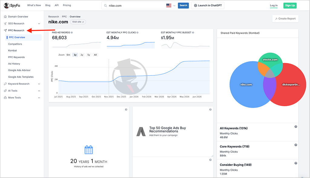Click help icon for Core Keywords

[296, 145]
